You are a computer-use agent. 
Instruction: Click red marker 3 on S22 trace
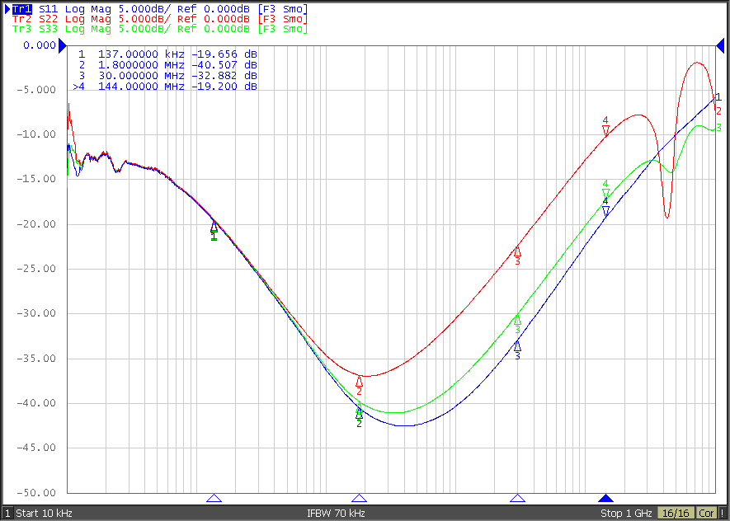coord(517,256)
